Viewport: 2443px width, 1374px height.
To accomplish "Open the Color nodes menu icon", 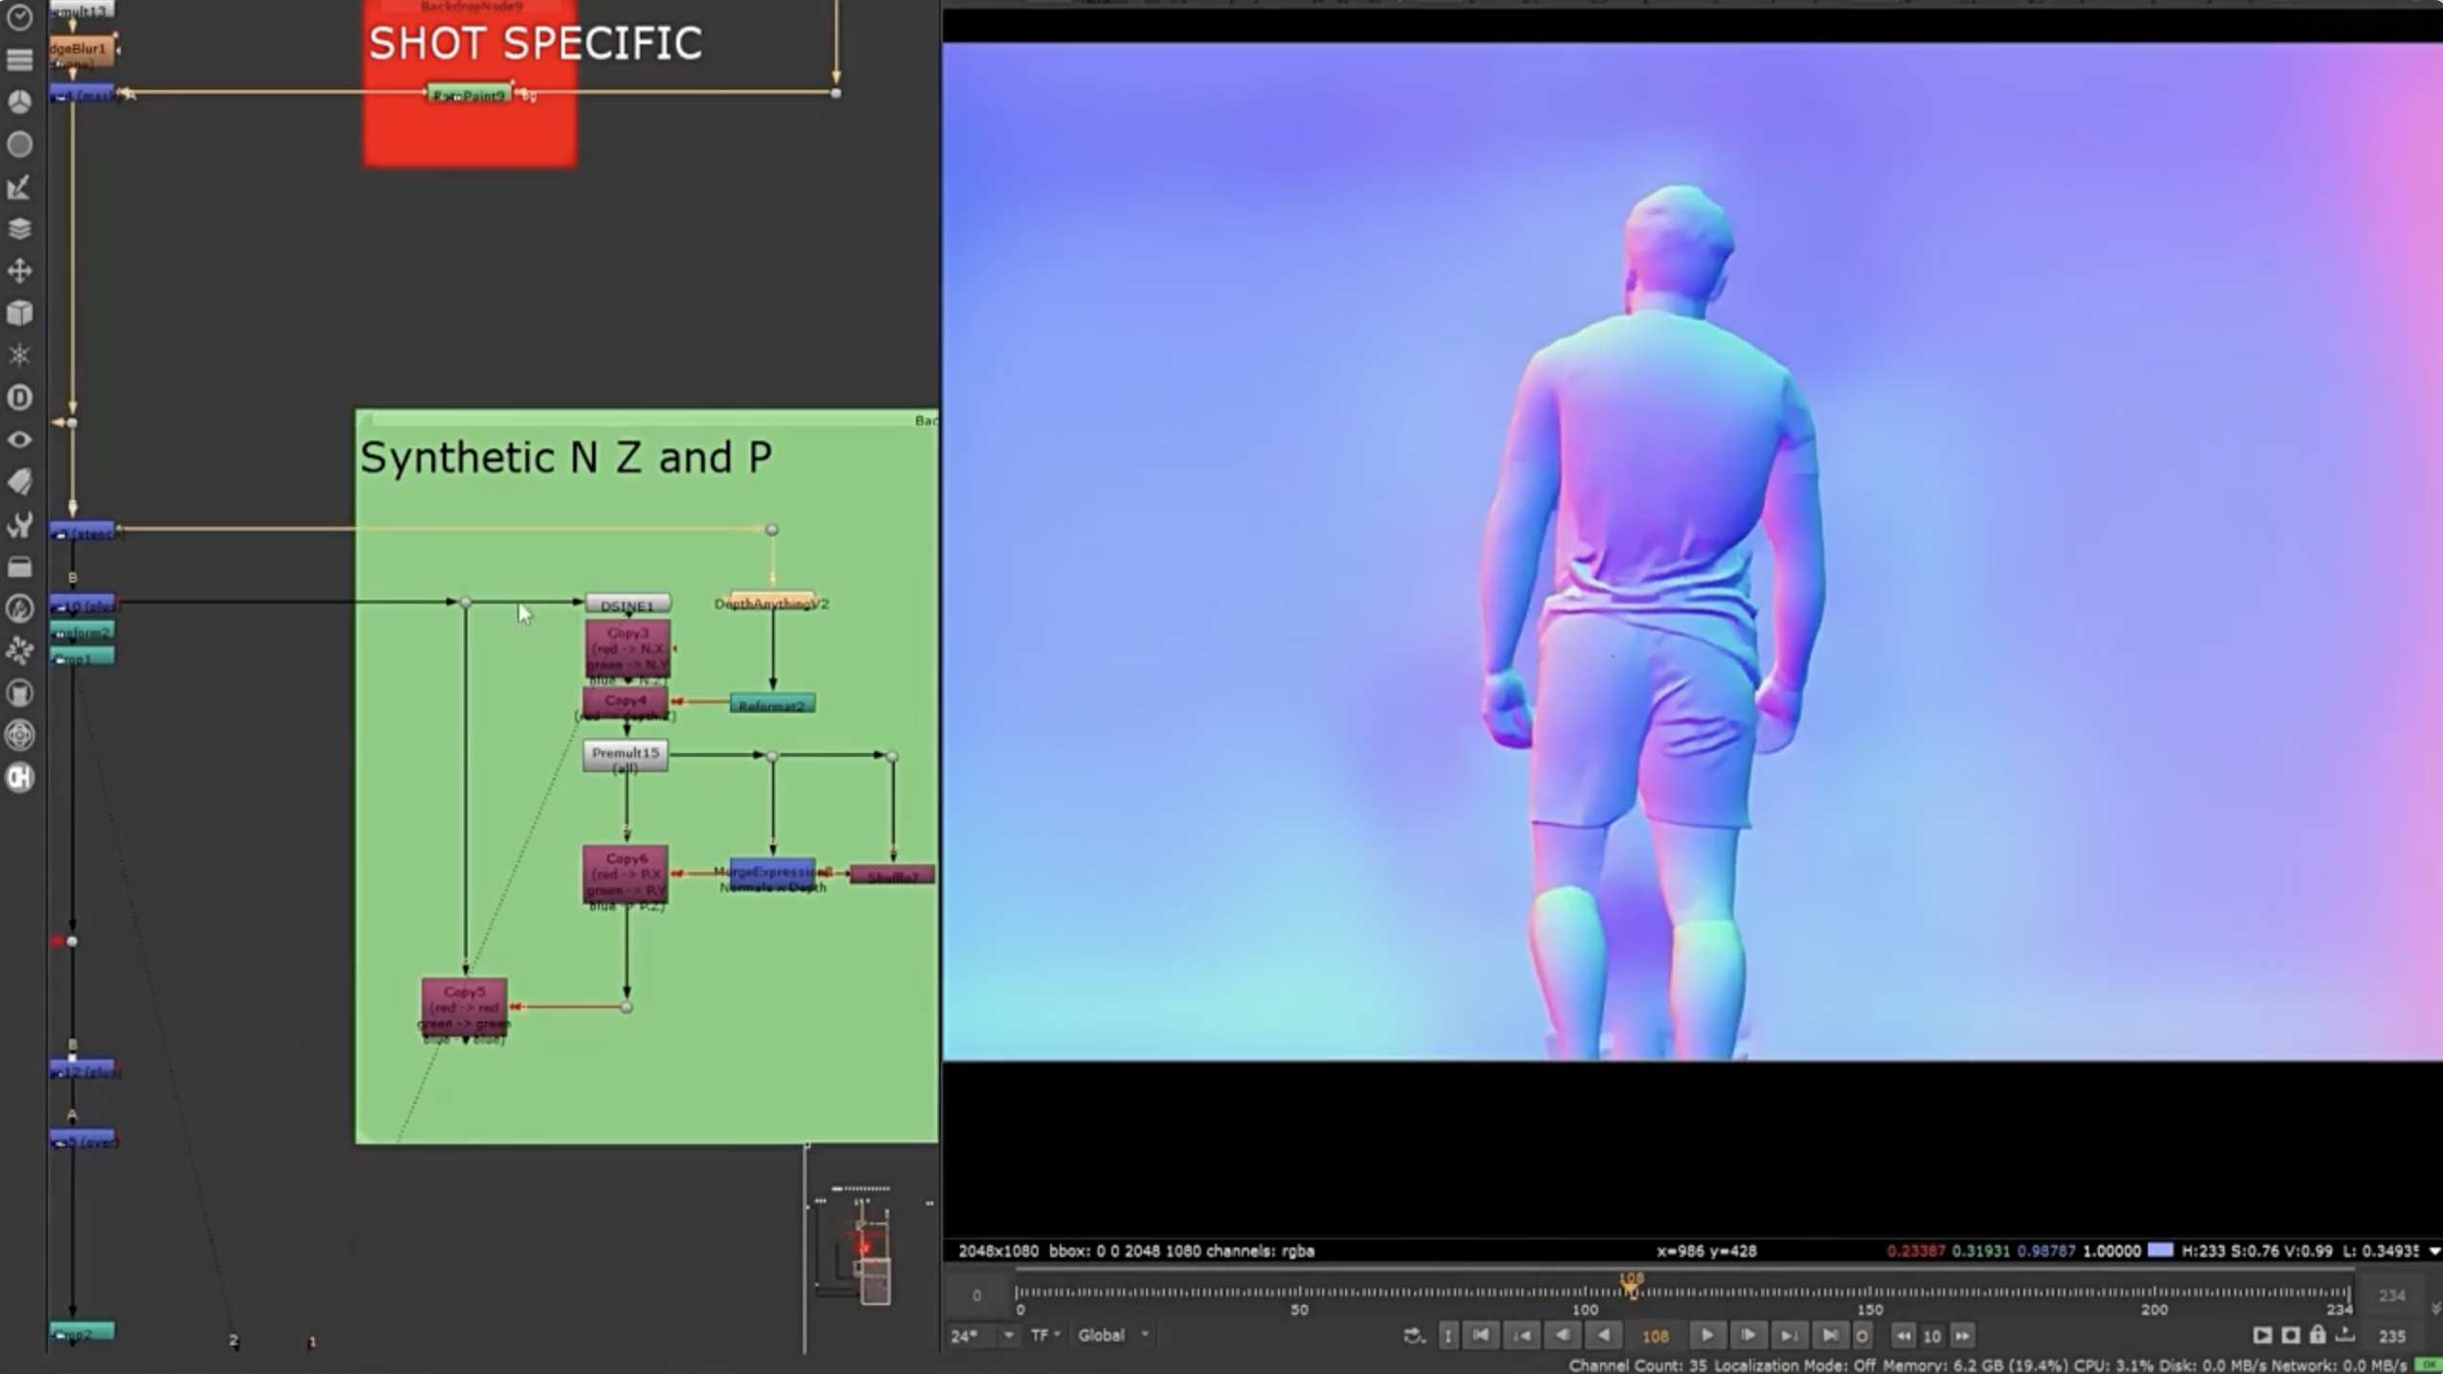I will [19, 102].
